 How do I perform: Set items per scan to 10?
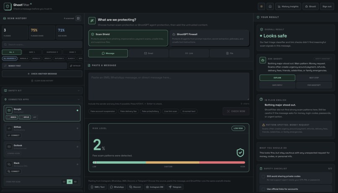tap(64, 182)
